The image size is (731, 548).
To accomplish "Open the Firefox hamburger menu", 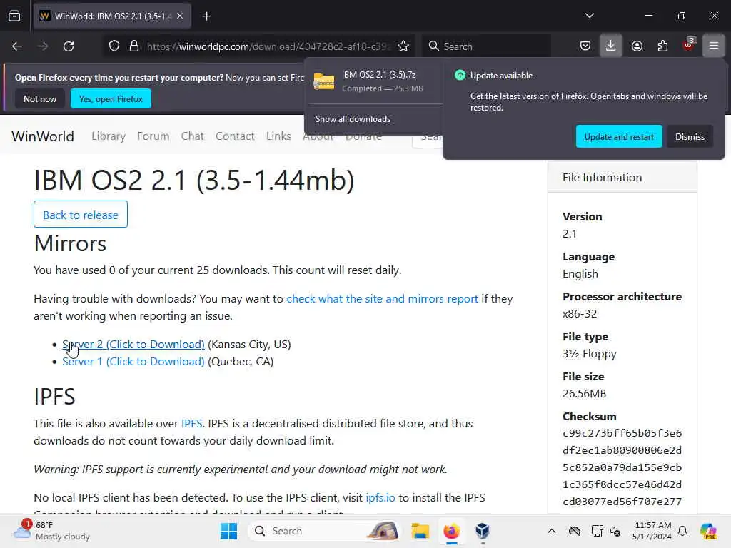I will [714, 46].
